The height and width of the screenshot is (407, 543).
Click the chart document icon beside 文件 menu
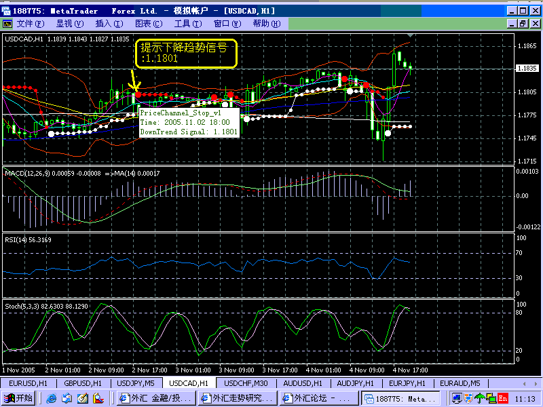tap(7, 24)
